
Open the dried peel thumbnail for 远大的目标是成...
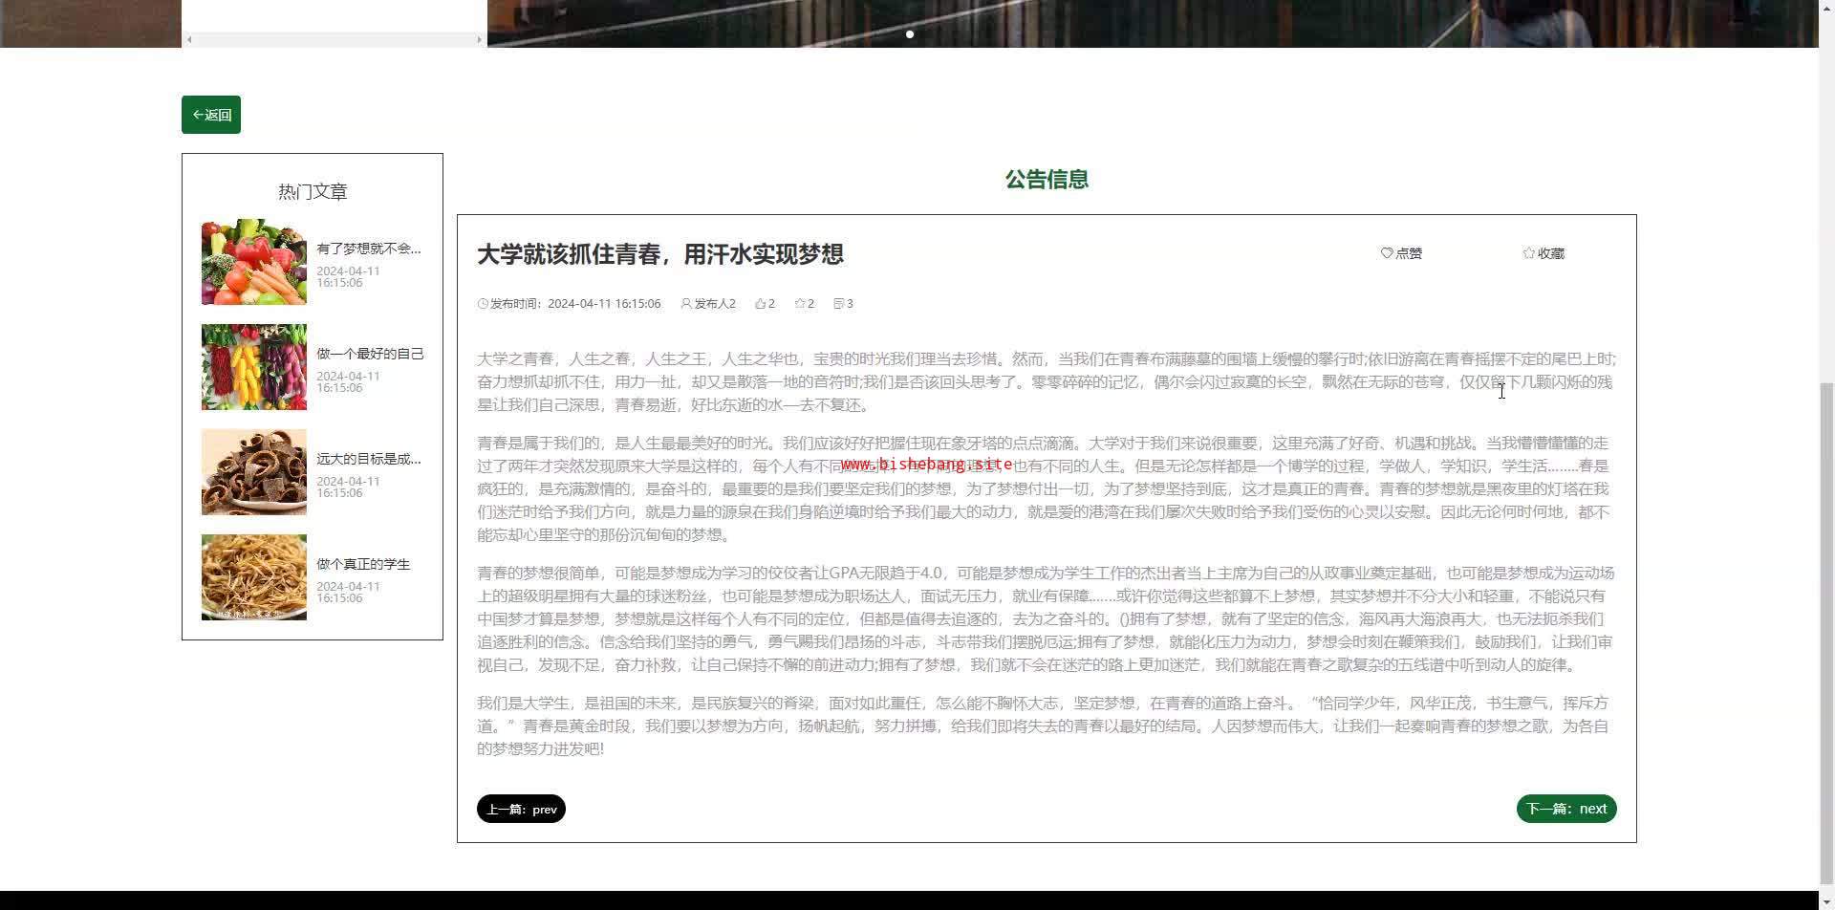[254, 472]
